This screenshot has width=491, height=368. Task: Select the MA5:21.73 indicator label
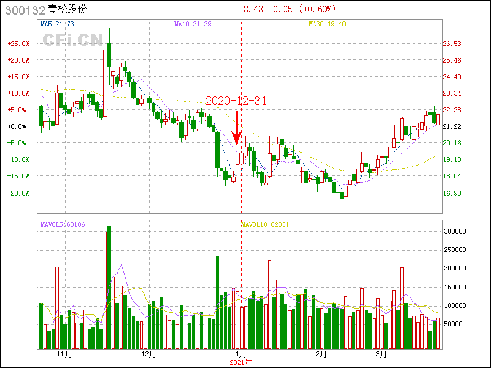point(57,24)
